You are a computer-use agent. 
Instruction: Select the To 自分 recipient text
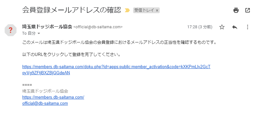pos(29,33)
